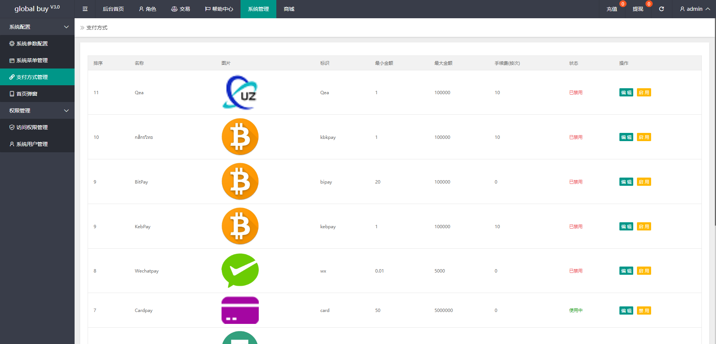
Task: Edit the kbkpay payment method
Action: [x=626, y=137]
